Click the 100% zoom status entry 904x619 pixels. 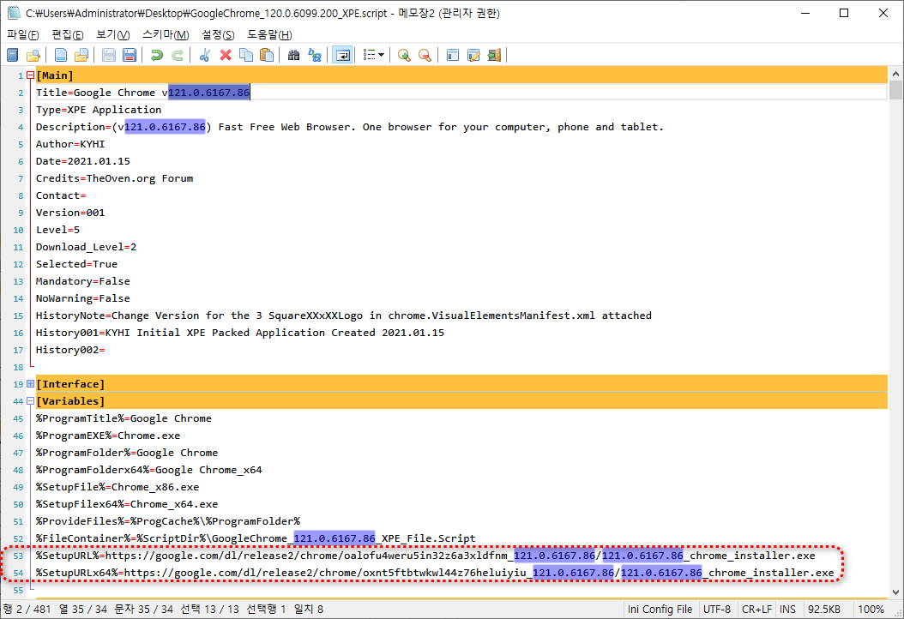click(x=871, y=610)
